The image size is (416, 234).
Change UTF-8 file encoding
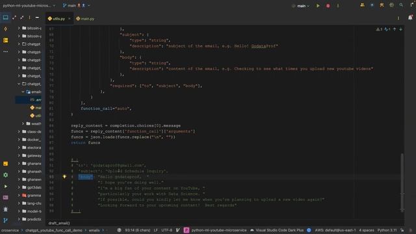[166, 230]
